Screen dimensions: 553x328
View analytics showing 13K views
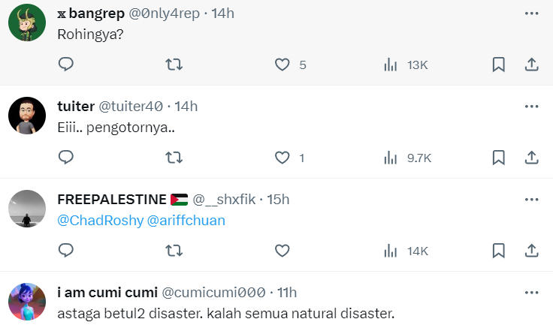coord(390,65)
